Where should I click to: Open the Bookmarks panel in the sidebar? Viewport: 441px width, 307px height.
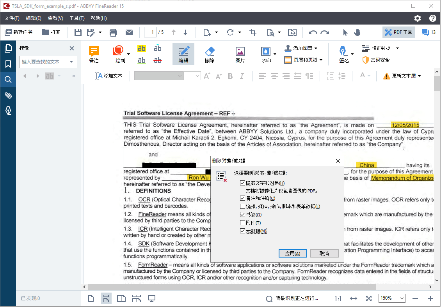click(x=8, y=64)
